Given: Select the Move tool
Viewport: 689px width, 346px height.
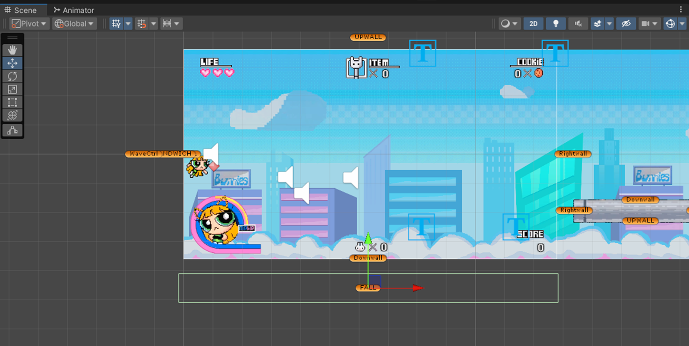Looking at the screenshot, I should (12, 63).
